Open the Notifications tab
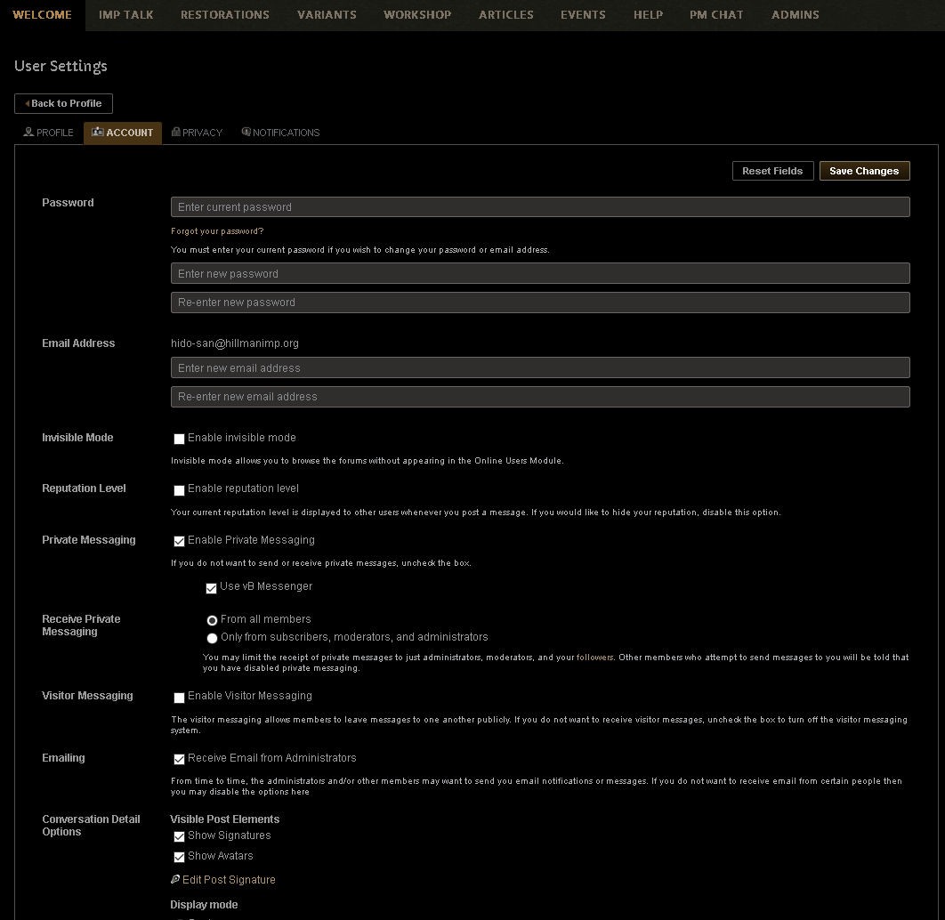 tap(280, 133)
